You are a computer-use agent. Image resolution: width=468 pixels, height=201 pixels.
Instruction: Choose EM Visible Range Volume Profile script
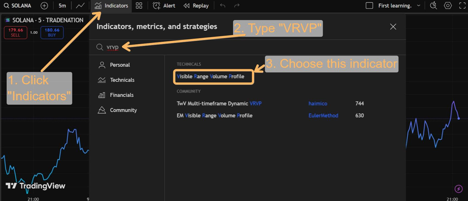point(215,115)
